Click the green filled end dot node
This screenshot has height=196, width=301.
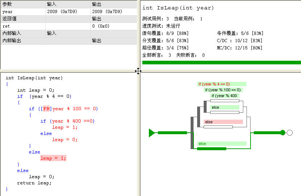pyautogui.click(x=283, y=133)
